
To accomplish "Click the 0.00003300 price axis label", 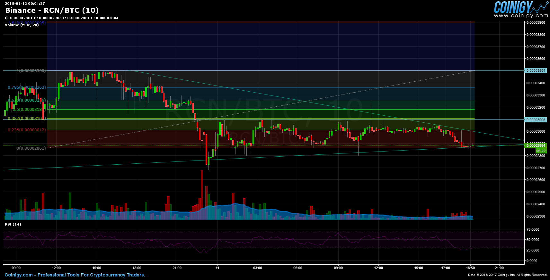I will coord(536,95).
